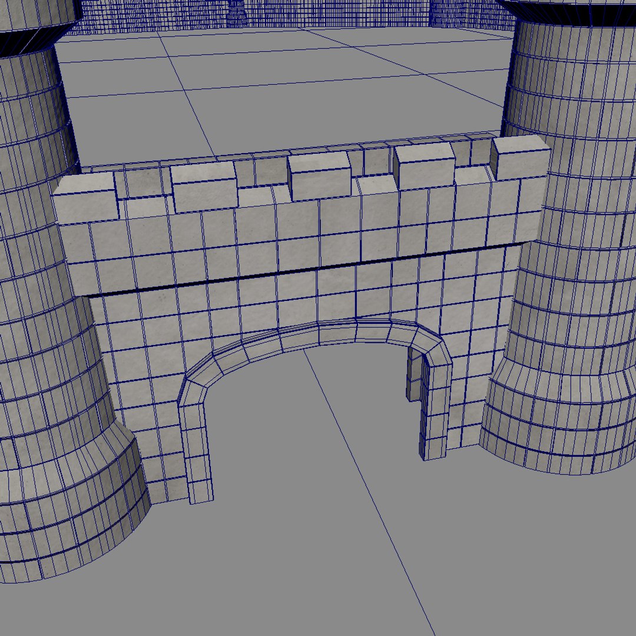Pick the second merlon from the left
Viewport: 636px width, 636px height.
click(204, 187)
